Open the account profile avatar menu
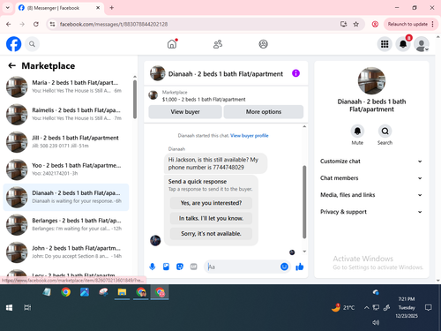Viewport: 441px width, 331px height. (422, 44)
